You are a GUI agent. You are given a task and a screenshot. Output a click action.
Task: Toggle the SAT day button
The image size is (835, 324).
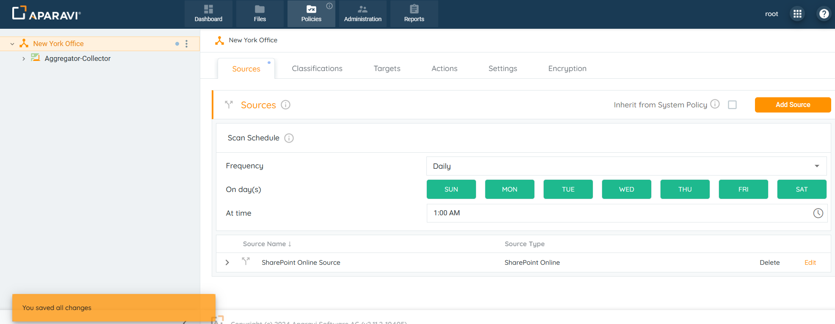click(x=801, y=189)
